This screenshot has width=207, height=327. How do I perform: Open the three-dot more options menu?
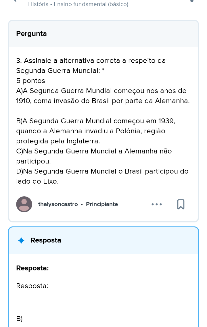tap(157, 204)
